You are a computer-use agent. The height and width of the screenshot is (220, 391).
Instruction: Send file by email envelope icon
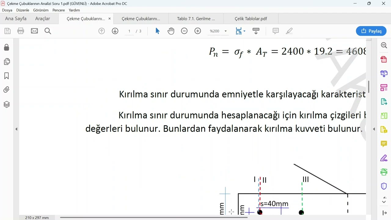point(34,31)
